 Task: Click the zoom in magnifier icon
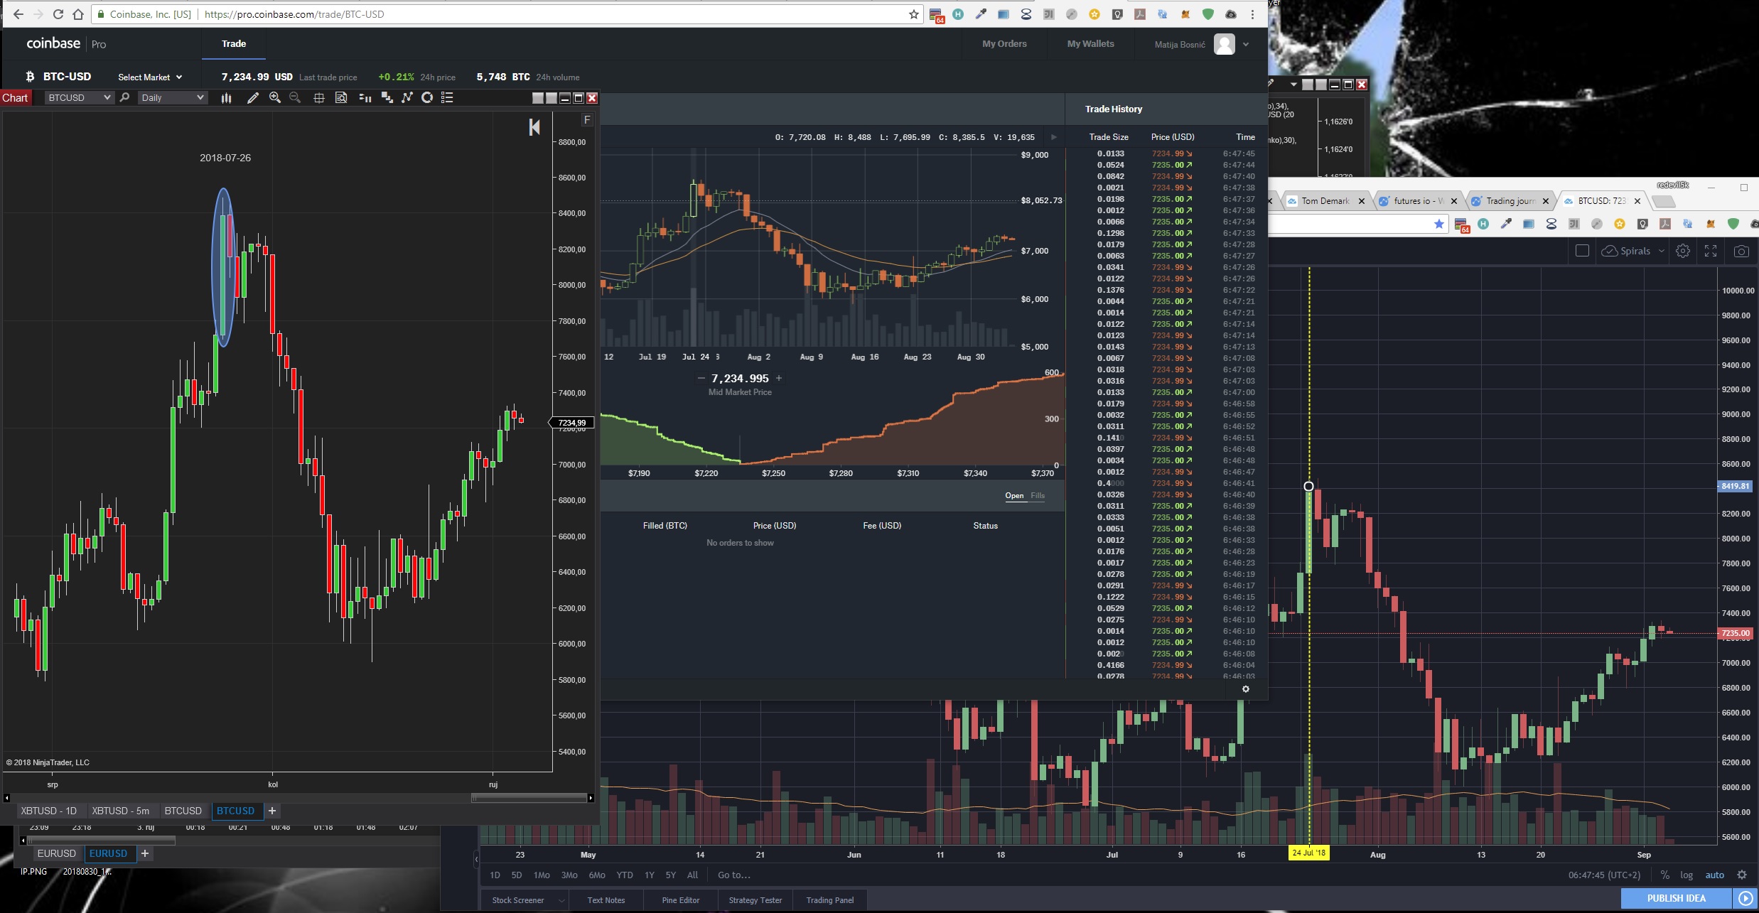[275, 98]
